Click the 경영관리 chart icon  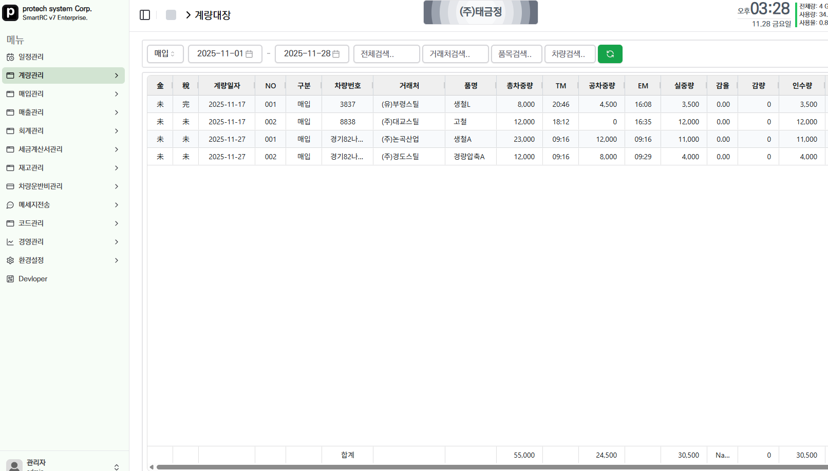[x=10, y=242]
